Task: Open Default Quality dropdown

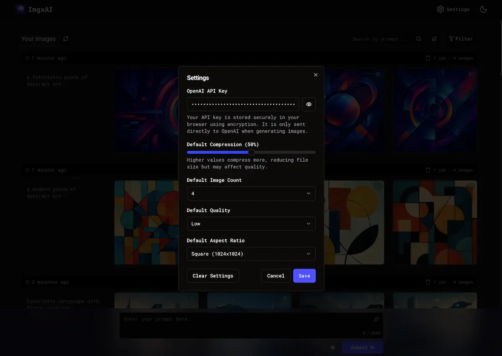Action: pos(251,224)
